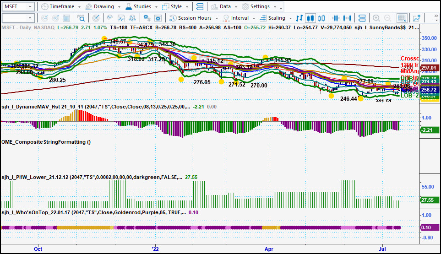Open the Style menu
The width and height of the screenshot is (441, 254).
coord(175,6)
